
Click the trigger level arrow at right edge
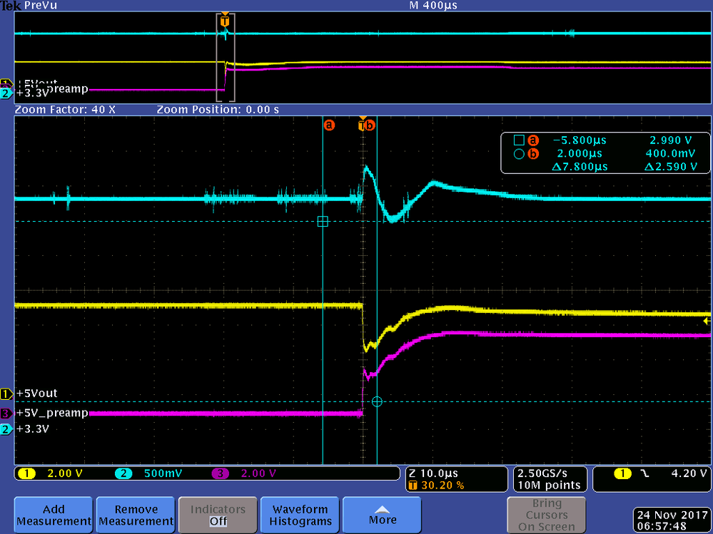(x=707, y=321)
